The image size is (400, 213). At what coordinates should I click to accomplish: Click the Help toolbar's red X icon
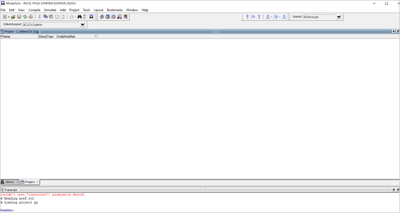pos(125,17)
